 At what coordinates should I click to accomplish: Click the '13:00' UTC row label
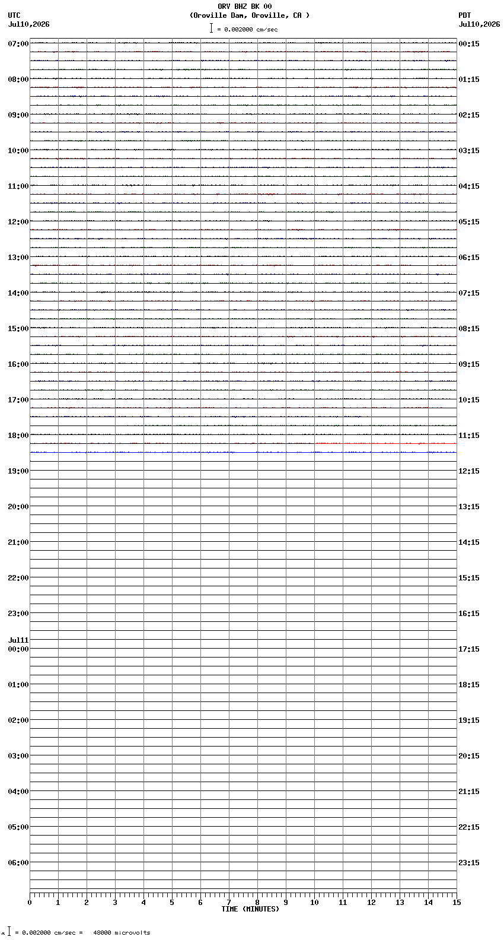[x=18, y=258]
